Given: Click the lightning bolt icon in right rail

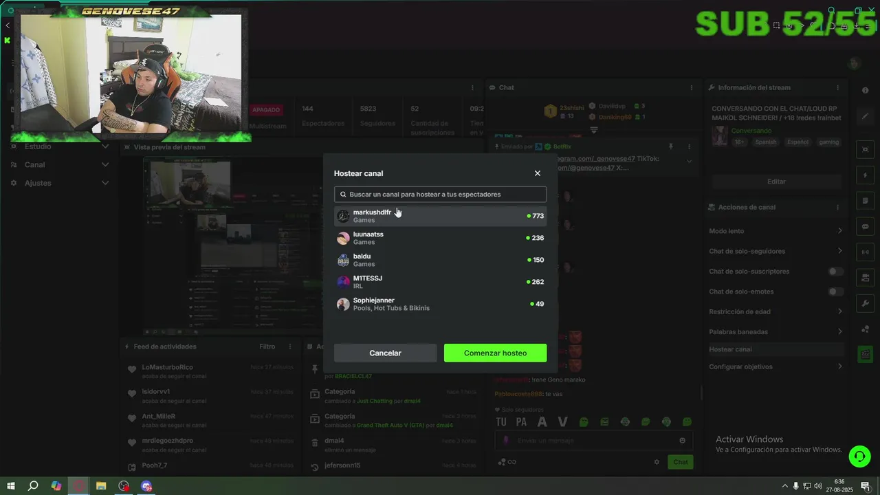Looking at the screenshot, I should click(x=865, y=175).
